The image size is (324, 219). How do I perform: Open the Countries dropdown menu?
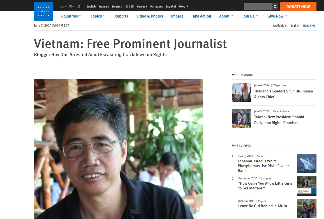(x=71, y=16)
